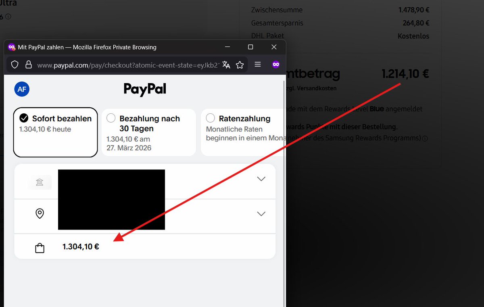Click the info icon beside Samsung Rewards Programms
This screenshot has width=484, height=307.
(425, 138)
